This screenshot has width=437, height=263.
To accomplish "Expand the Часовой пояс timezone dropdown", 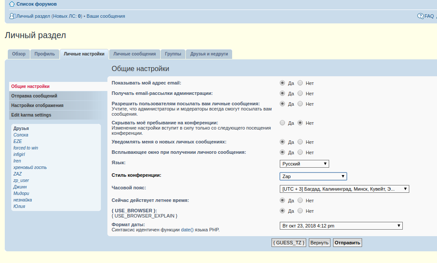I will [x=344, y=189].
